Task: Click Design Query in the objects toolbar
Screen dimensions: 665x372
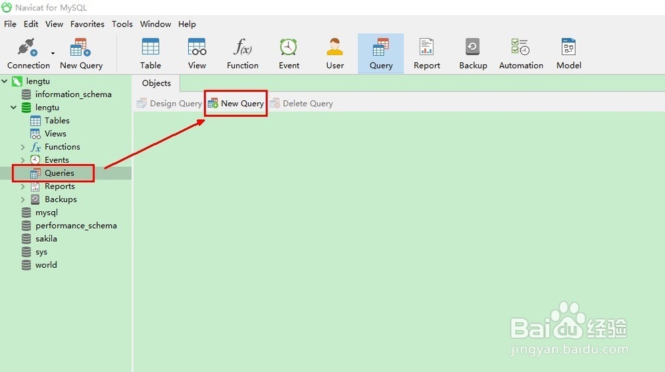Action: (x=169, y=104)
